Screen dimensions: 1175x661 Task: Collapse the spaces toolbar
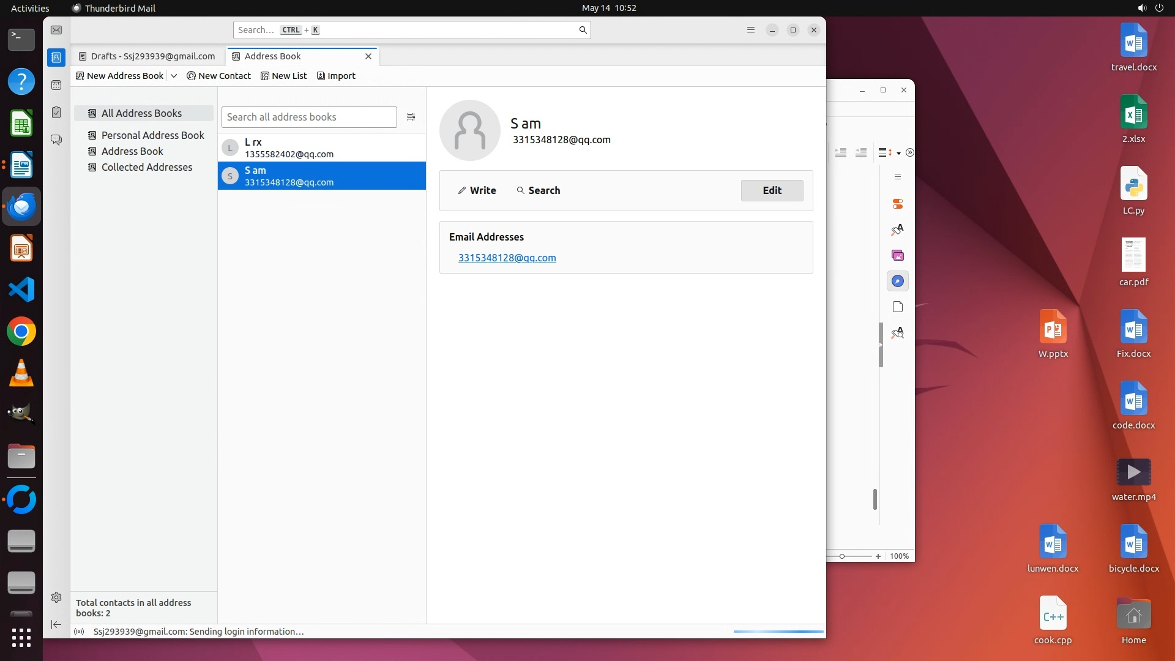[x=56, y=624]
